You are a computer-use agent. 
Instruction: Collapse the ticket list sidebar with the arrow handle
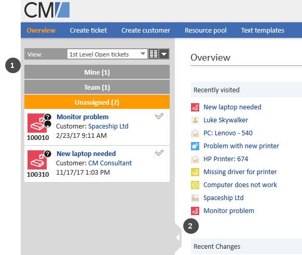[178, 238]
